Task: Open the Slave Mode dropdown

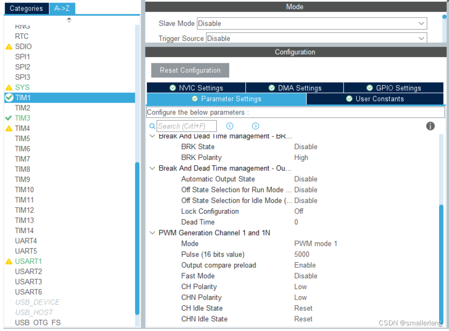Action: (312, 24)
